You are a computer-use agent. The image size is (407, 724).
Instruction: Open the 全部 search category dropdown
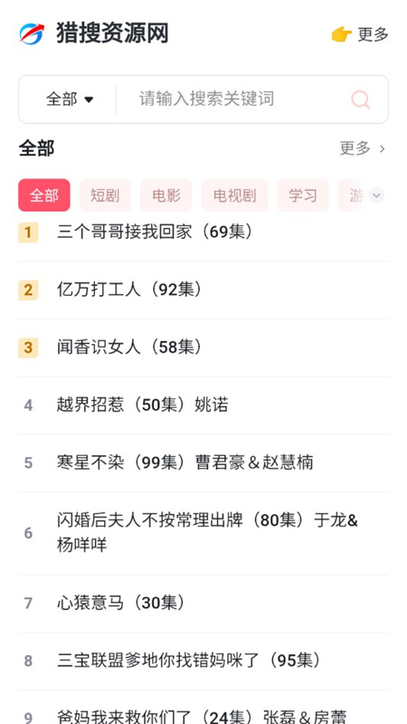coord(70,100)
